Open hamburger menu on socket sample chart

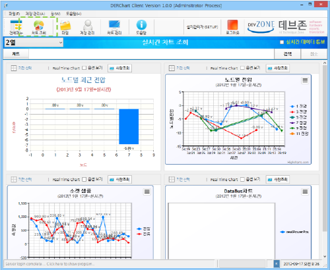[147, 192]
